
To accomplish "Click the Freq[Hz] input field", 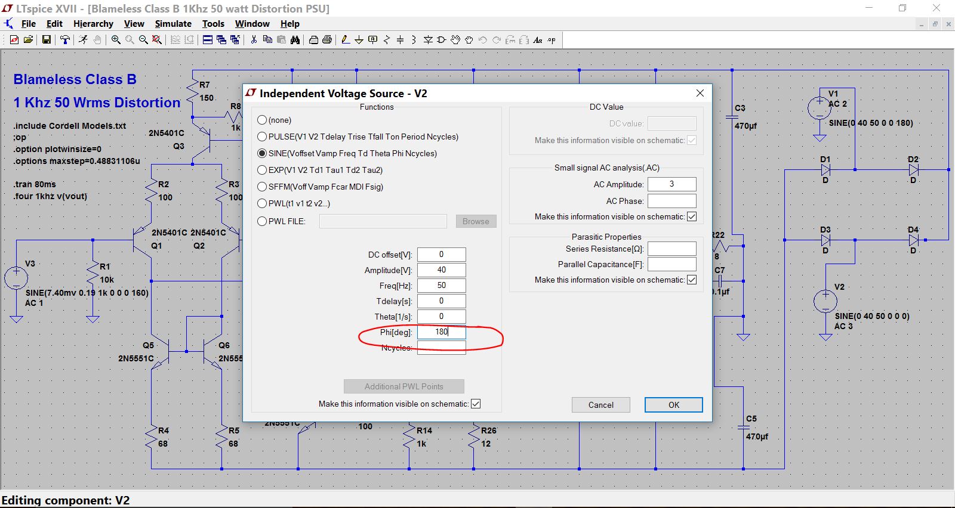I will (442, 286).
